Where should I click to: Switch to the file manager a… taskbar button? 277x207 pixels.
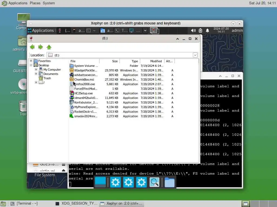107,30
